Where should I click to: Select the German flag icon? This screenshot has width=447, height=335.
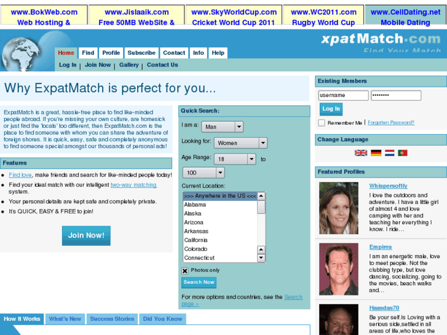376,153
